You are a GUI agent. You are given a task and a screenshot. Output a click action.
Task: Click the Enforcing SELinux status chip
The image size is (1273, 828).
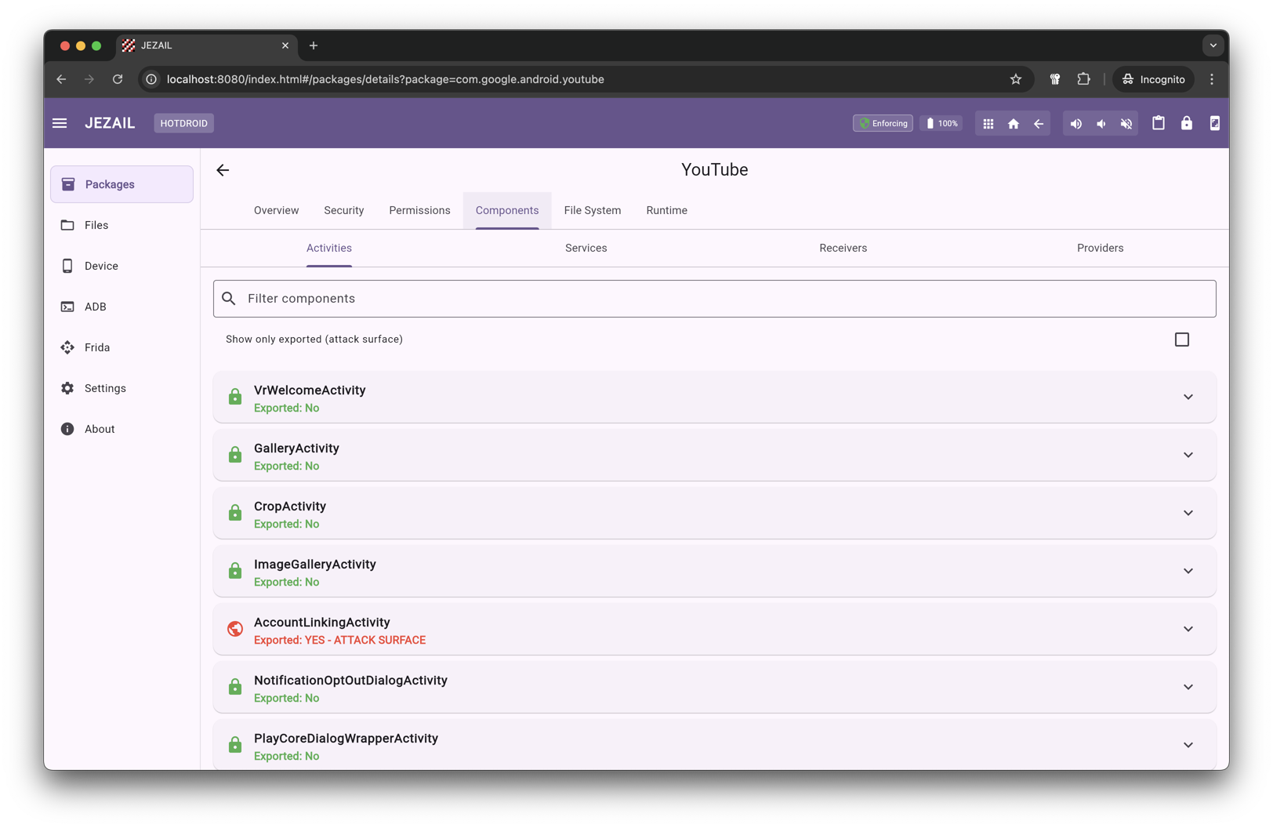tap(882, 123)
